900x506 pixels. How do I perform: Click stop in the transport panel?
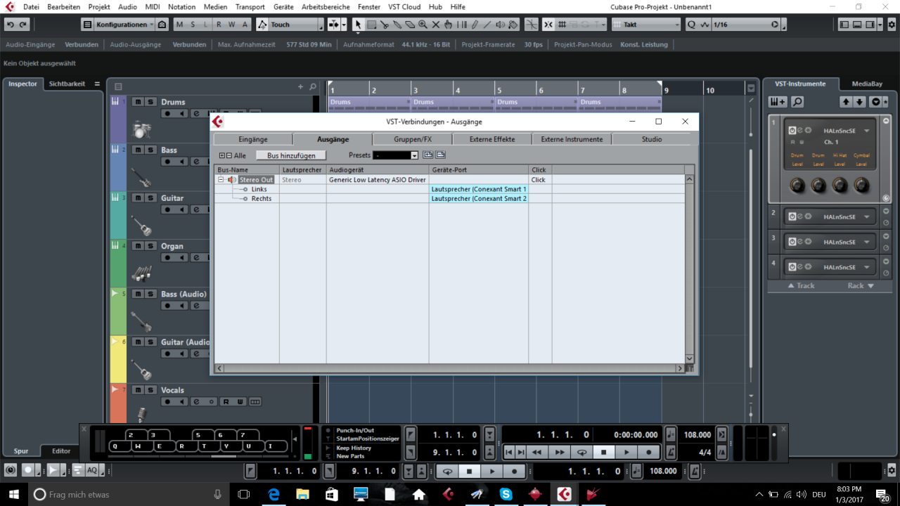coord(604,453)
